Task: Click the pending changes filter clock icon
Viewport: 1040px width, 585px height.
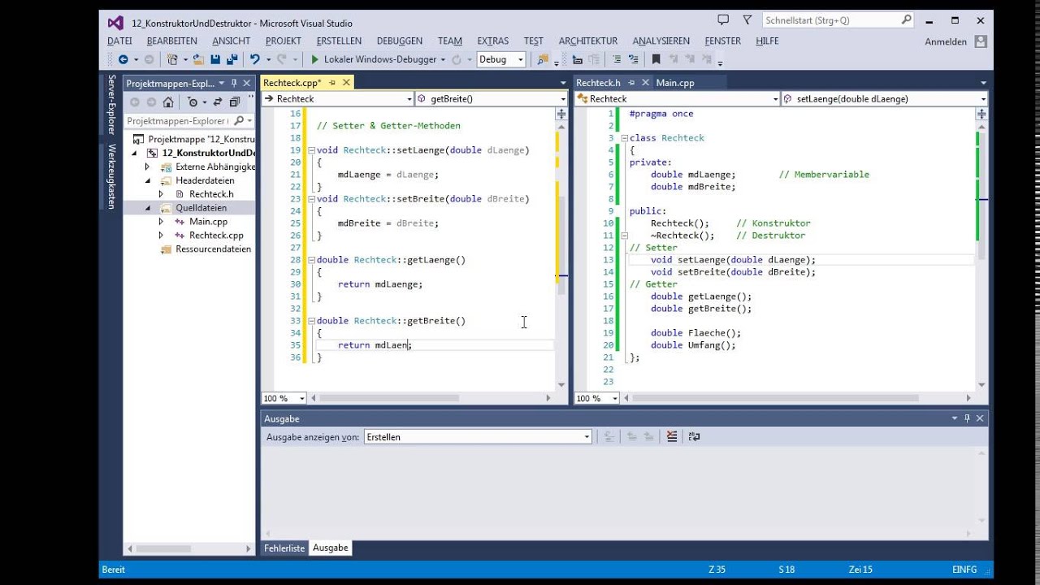Action: click(x=193, y=102)
